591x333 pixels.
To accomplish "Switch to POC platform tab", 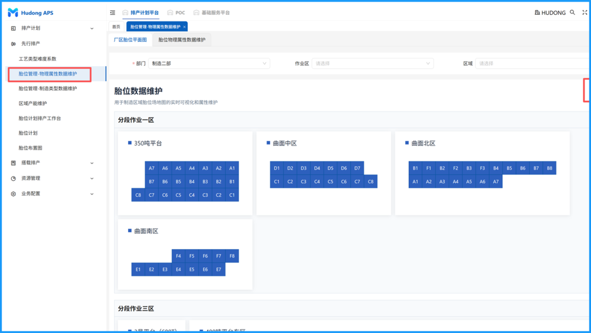I will pyautogui.click(x=176, y=13).
